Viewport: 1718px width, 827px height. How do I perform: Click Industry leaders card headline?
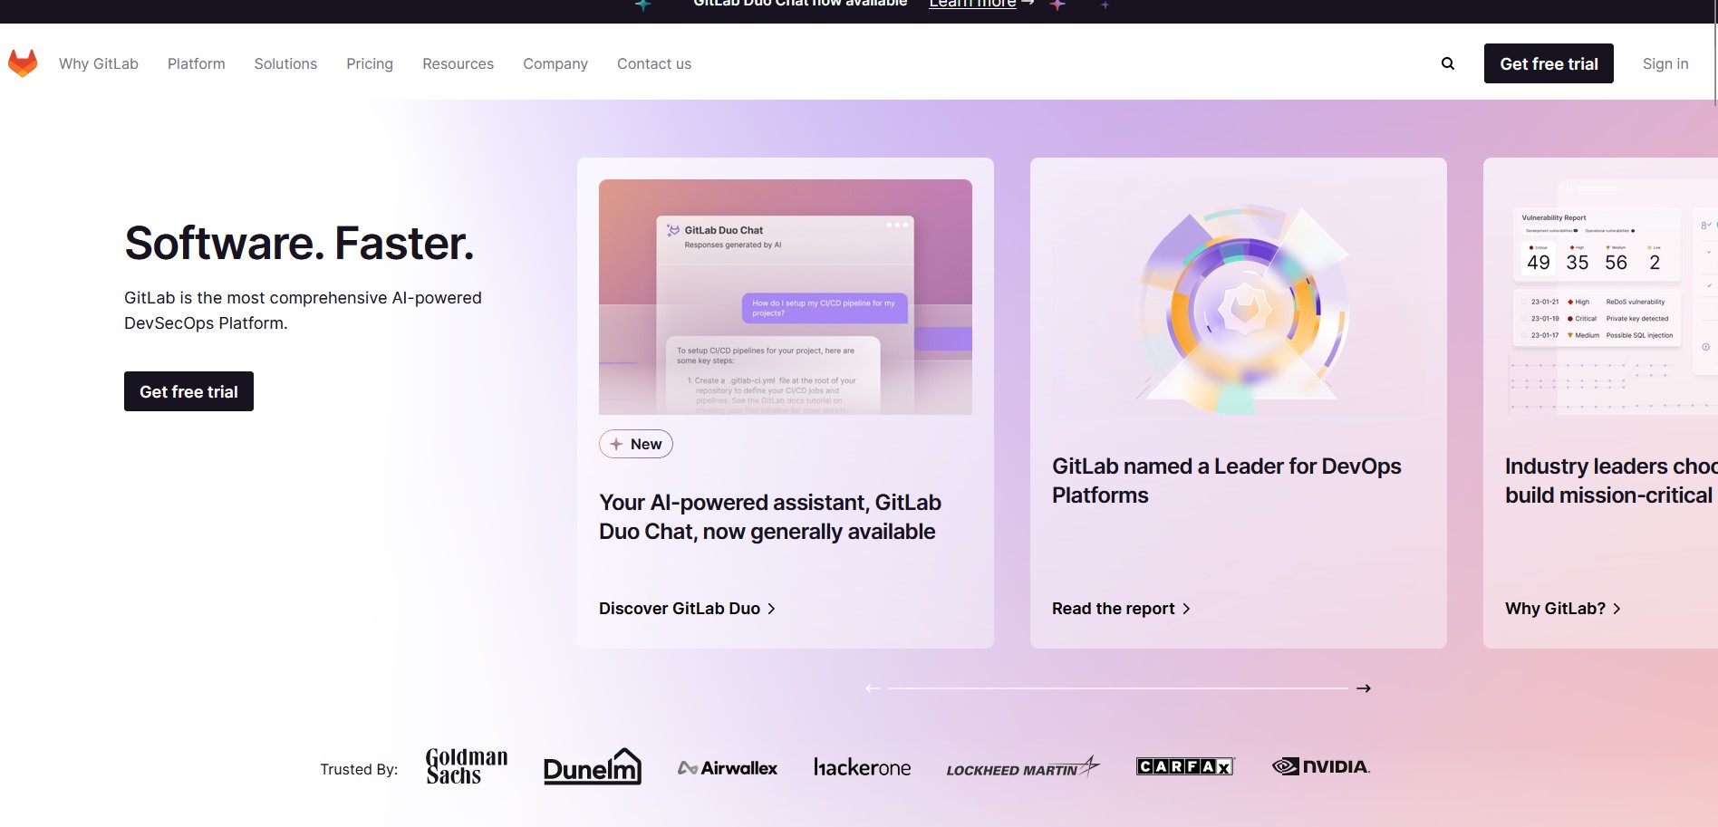[1611, 481]
